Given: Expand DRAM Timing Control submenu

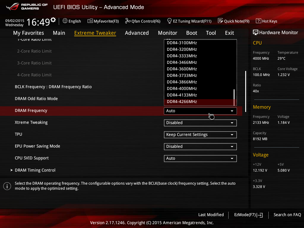Looking at the screenshot, I should [35, 170].
